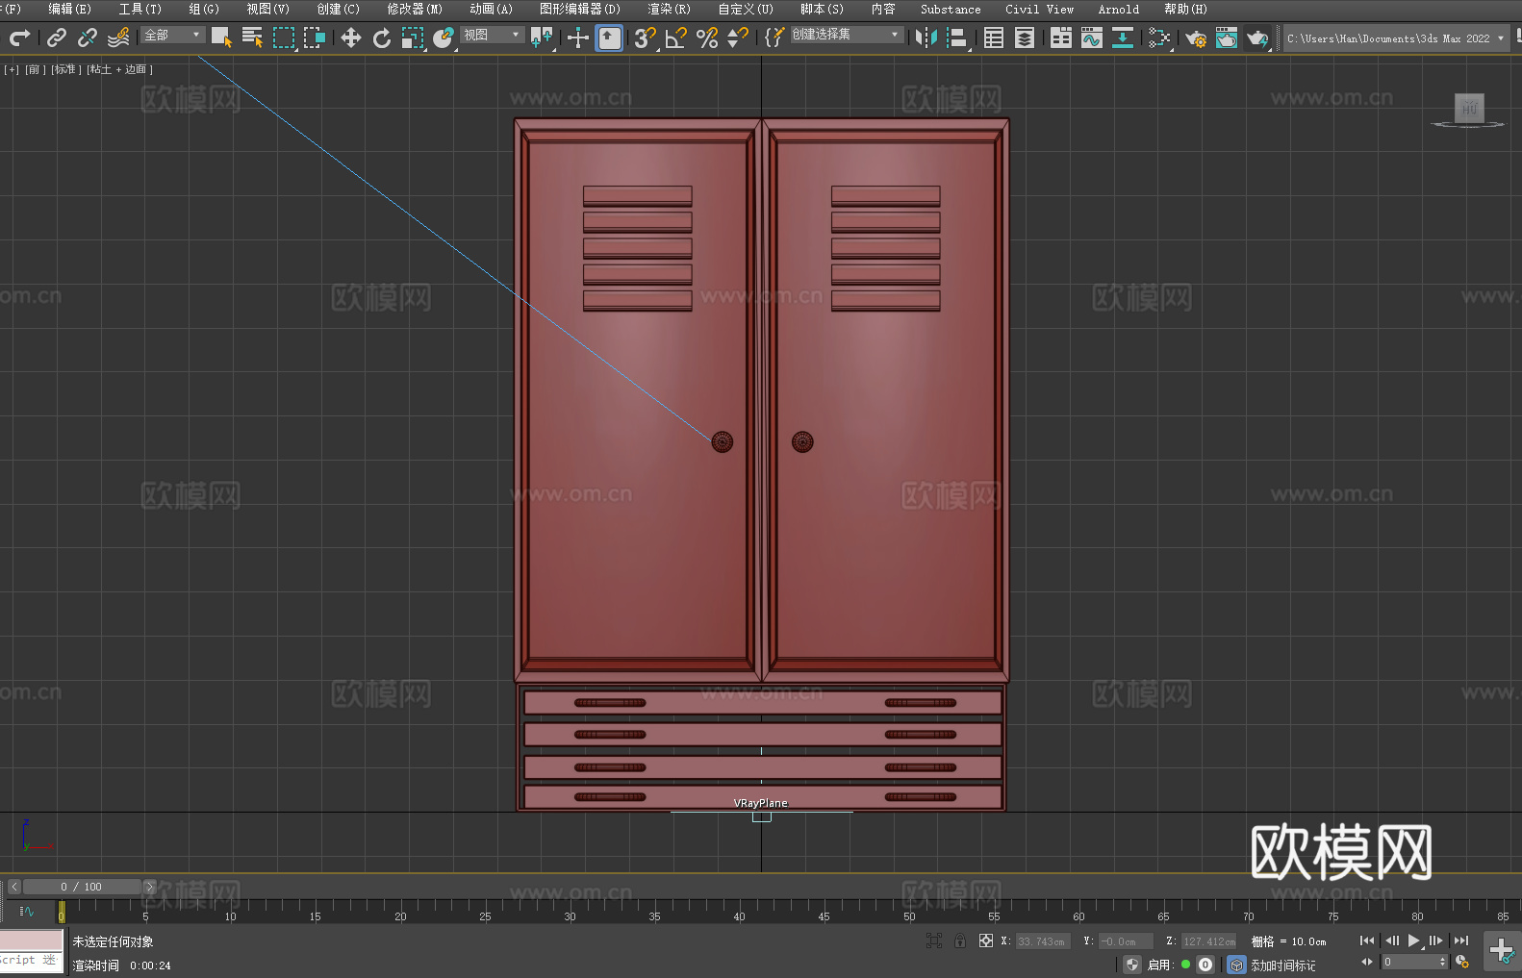Activate the Select and Scale tool
1522x978 pixels.
pos(413,38)
